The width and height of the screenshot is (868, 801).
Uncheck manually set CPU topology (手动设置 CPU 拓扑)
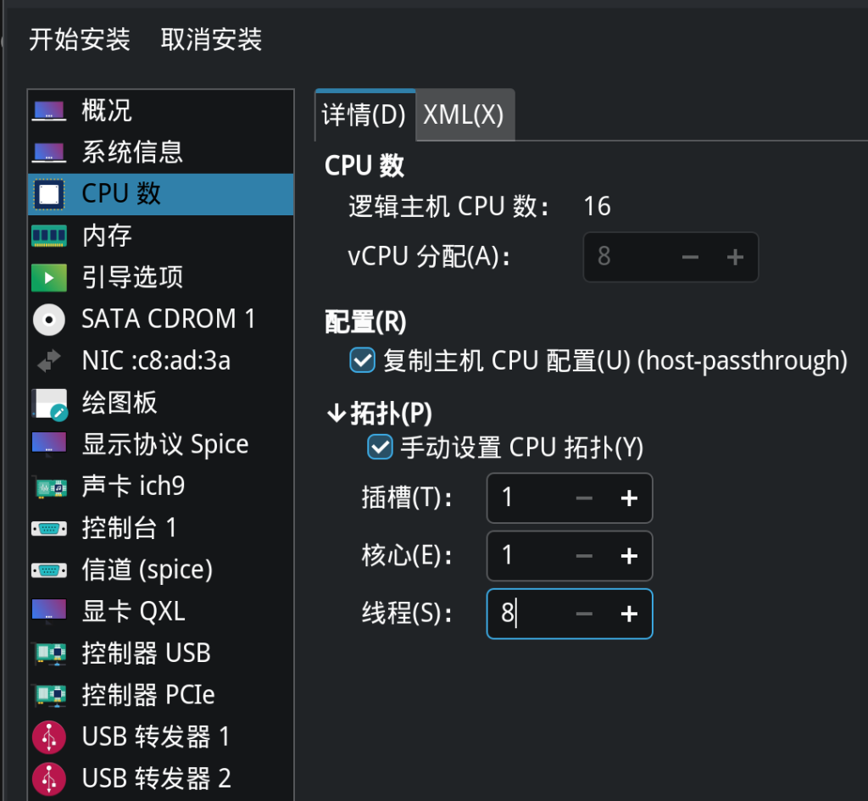pos(379,447)
